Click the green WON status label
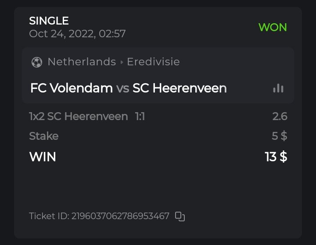 click(x=273, y=27)
